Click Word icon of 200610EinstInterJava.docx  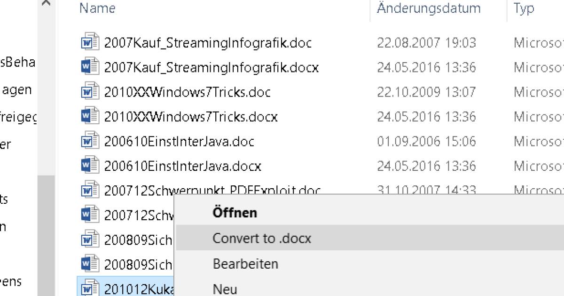click(90, 166)
